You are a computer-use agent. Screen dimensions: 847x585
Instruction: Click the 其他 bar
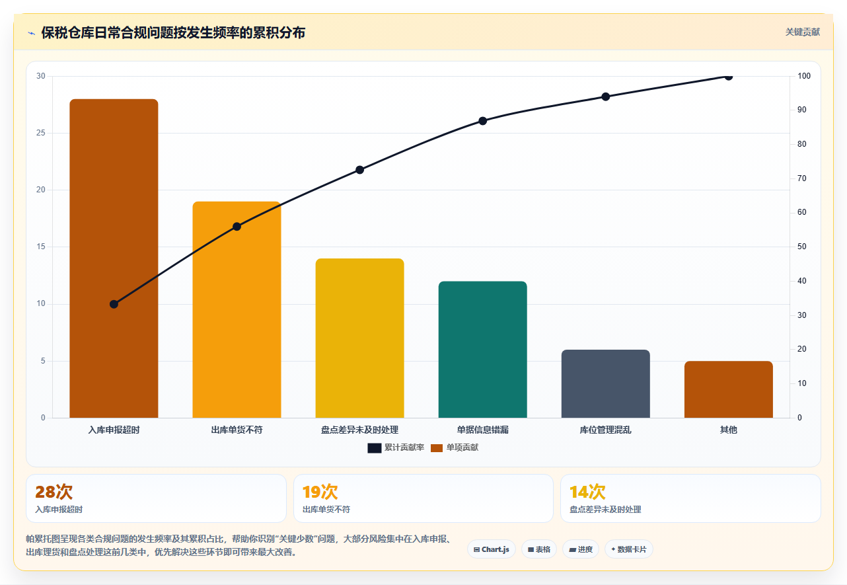point(728,389)
